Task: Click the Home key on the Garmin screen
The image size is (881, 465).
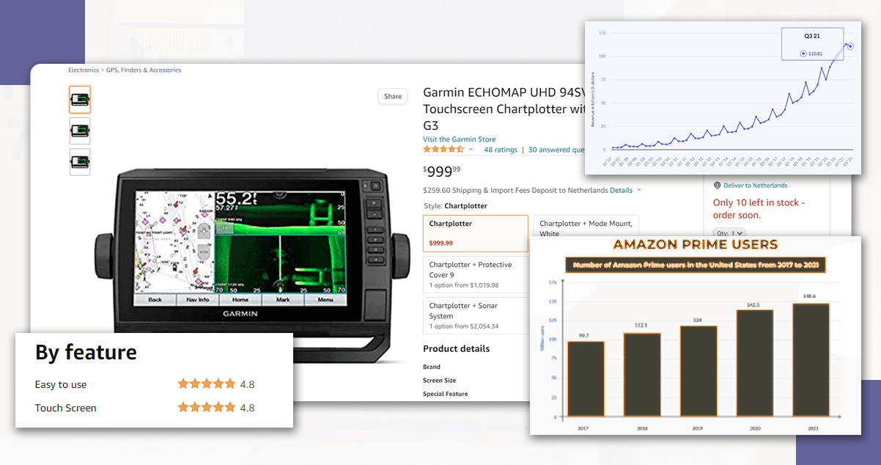Action: point(240,299)
